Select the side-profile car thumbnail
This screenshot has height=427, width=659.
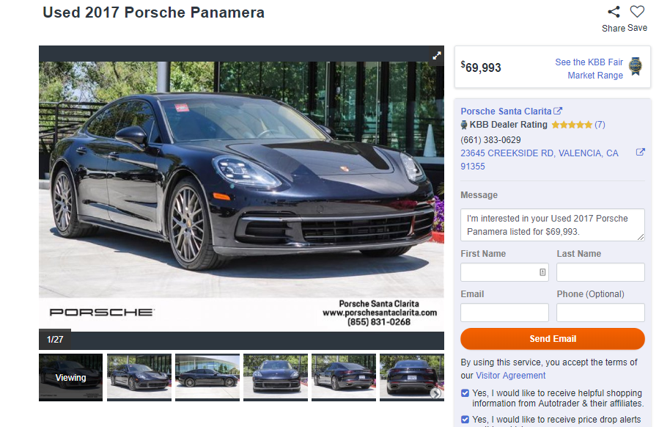tap(207, 377)
